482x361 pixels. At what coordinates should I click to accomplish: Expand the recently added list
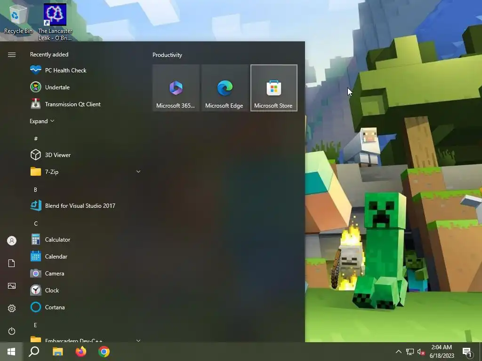coord(42,121)
